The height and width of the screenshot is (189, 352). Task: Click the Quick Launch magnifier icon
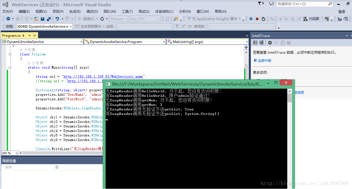coord(330,4)
